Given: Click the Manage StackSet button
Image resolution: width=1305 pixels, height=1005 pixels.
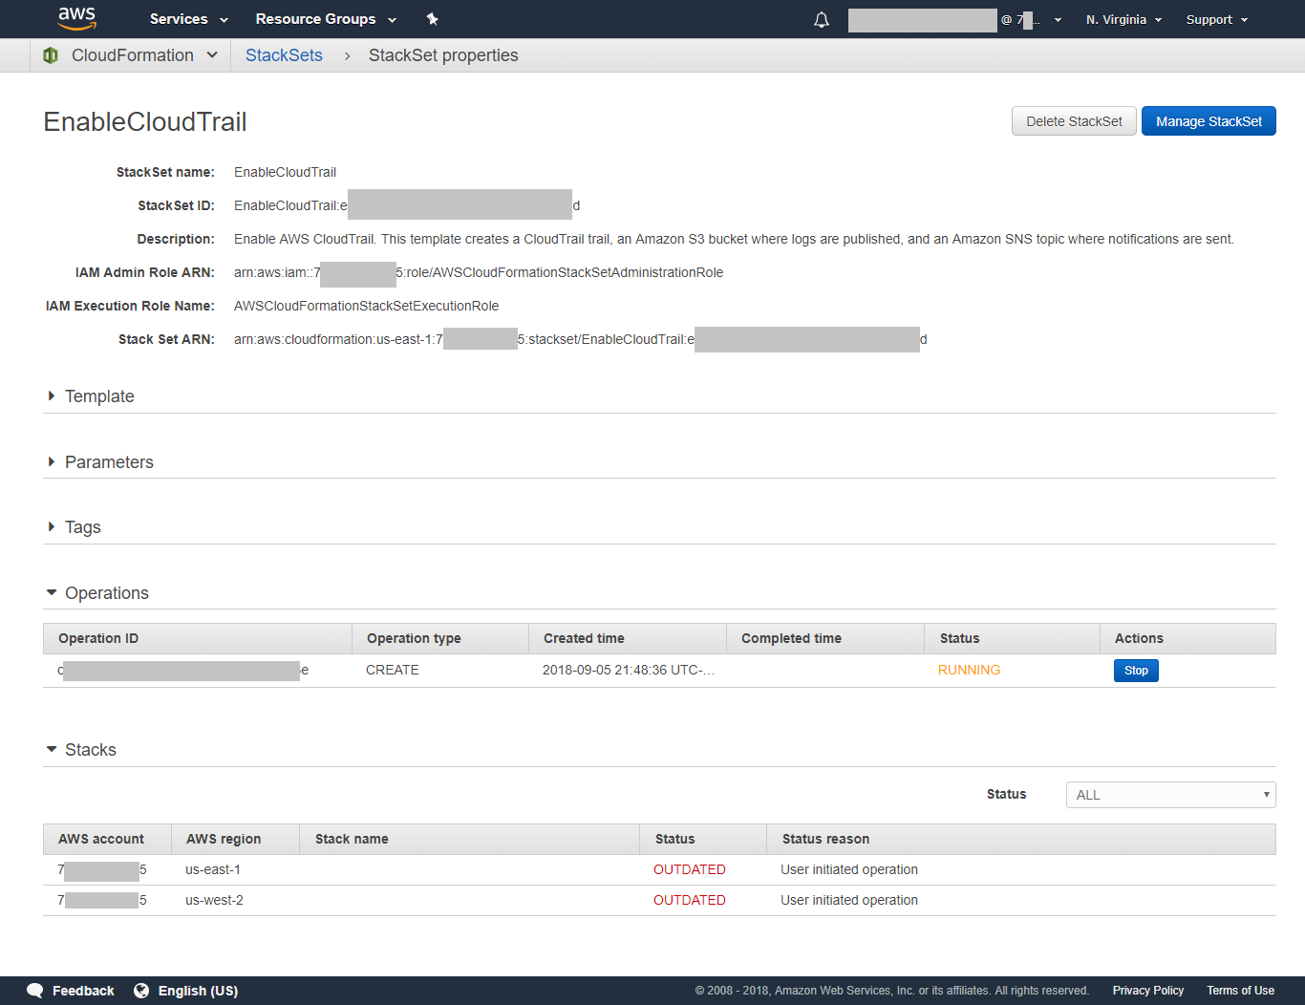Looking at the screenshot, I should pyautogui.click(x=1209, y=121).
